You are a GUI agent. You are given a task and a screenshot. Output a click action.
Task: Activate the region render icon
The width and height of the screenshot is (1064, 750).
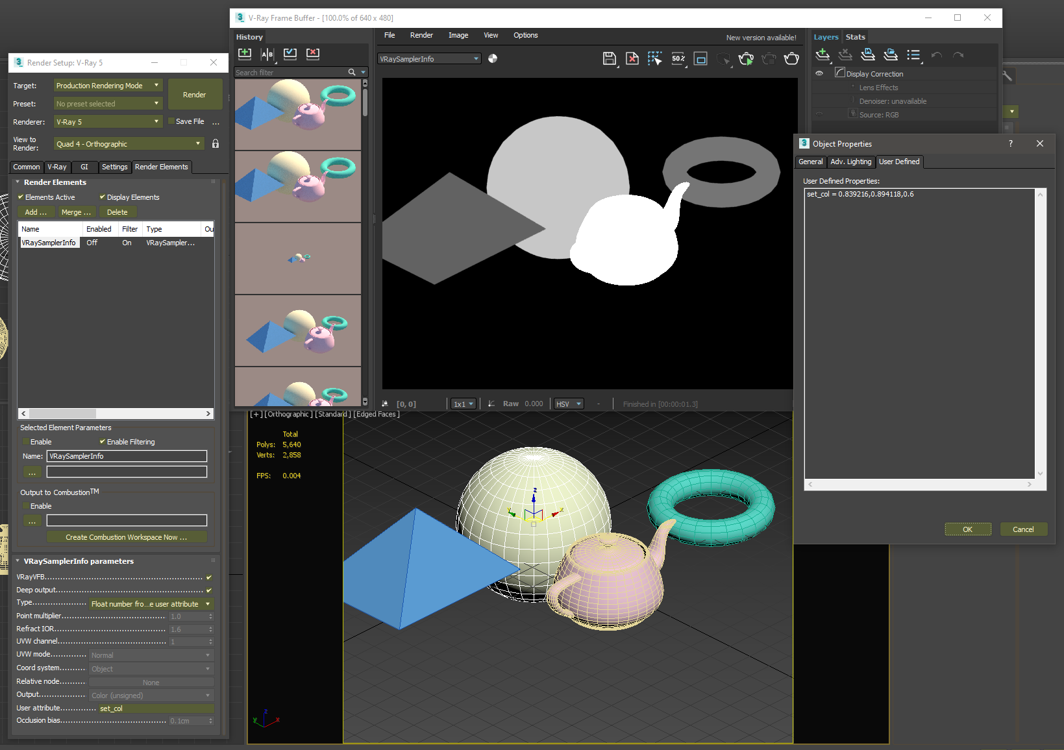(701, 59)
